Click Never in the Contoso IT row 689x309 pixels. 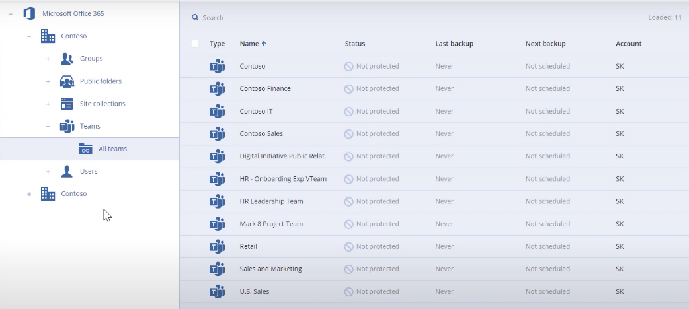[x=444, y=112]
